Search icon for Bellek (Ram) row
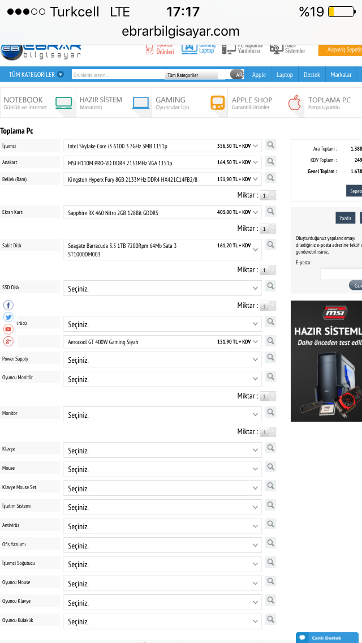This screenshot has height=643, width=362. coord(270,178)
